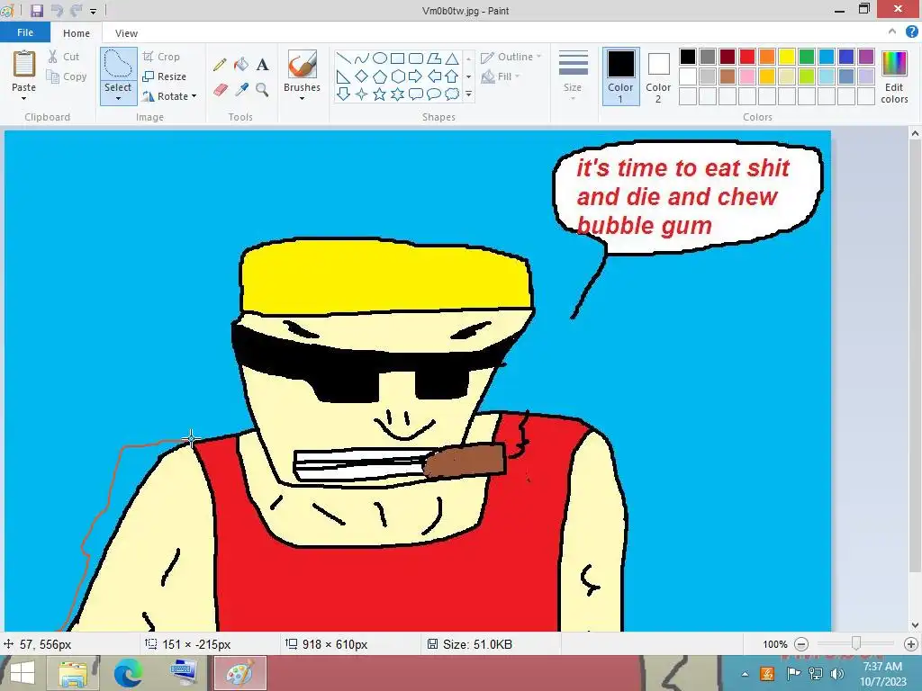Image resolution: width=922 pixels, height=691 pixels.
Task: Select the Eraser tool
Action: pos(220,90)
